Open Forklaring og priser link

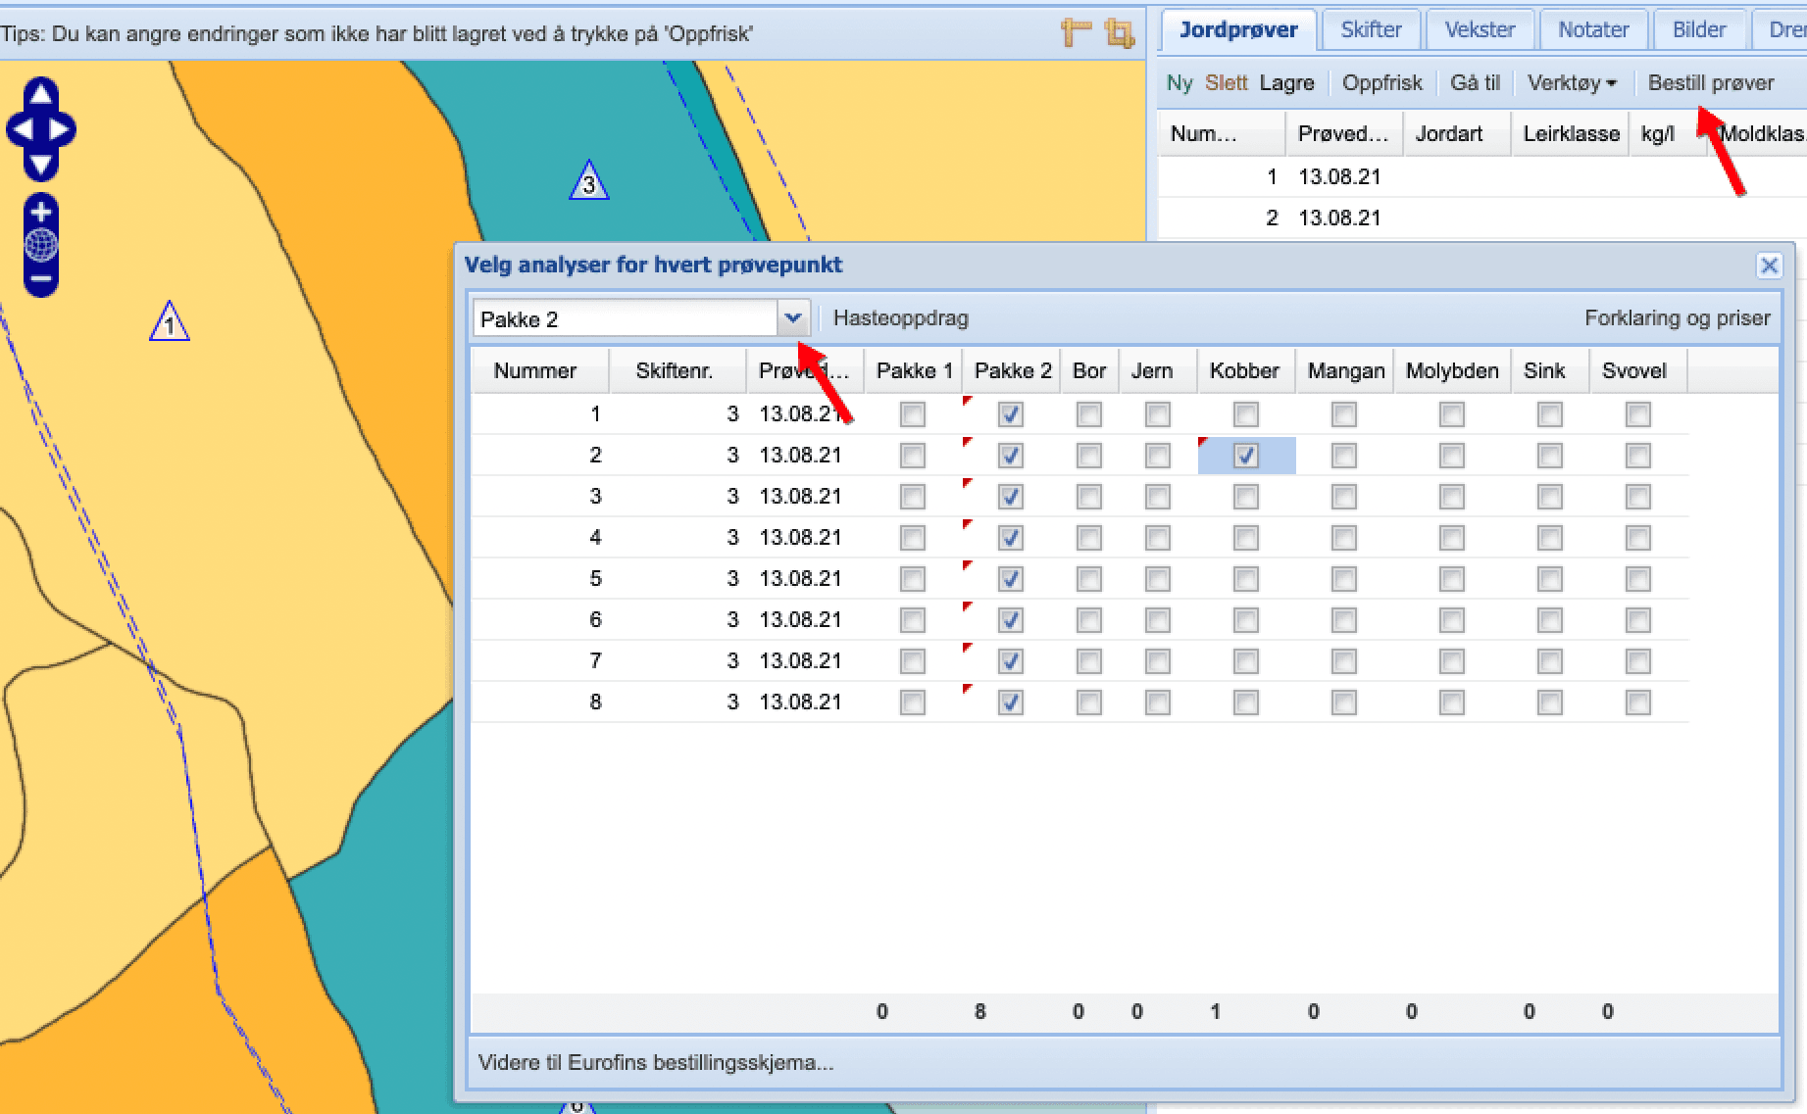(x=1678, y=318)
